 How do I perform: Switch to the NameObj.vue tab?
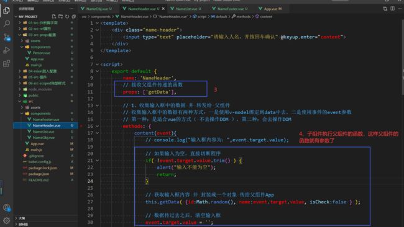[x=98, y=9]
